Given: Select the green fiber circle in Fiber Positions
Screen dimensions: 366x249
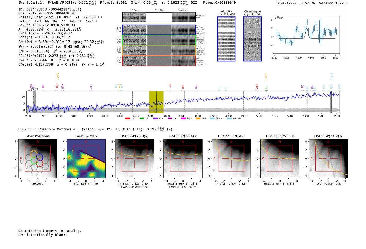Looking at the screenshot, I should pyautogui.click(x=34, y=160).
